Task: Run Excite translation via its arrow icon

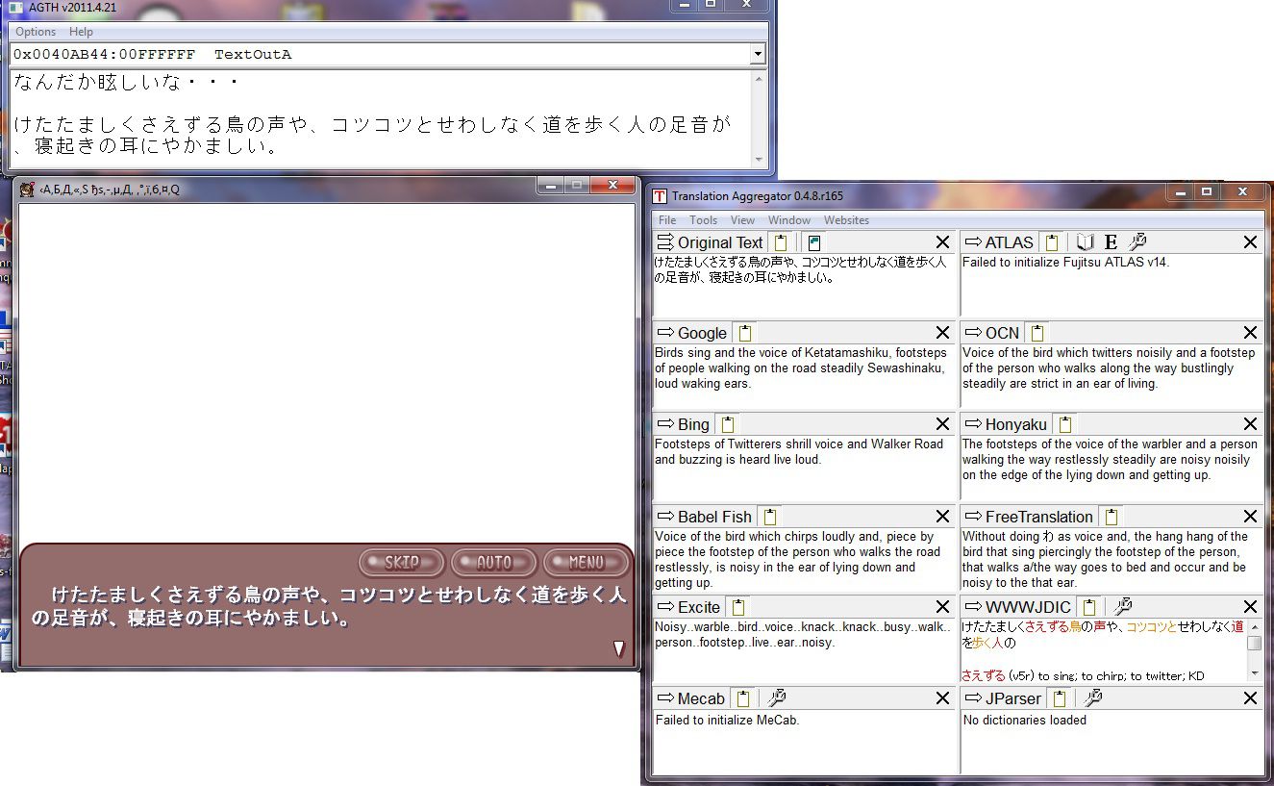Action: point(664,607)
